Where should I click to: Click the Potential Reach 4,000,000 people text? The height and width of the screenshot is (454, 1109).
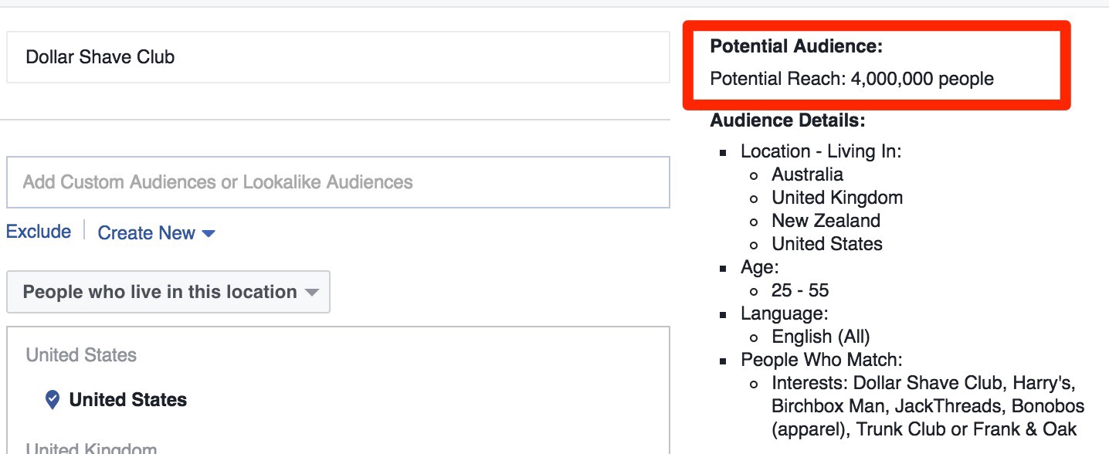pyautogui.click(x=852, y=79)
